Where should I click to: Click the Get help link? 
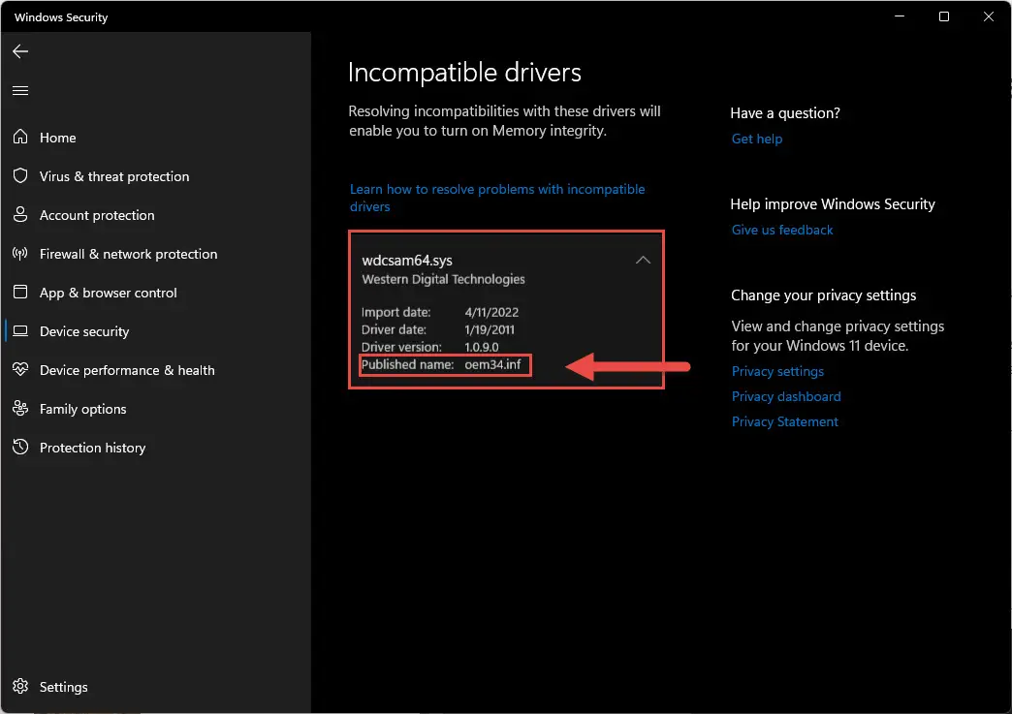pyautogui.click(x=756, y=139)
